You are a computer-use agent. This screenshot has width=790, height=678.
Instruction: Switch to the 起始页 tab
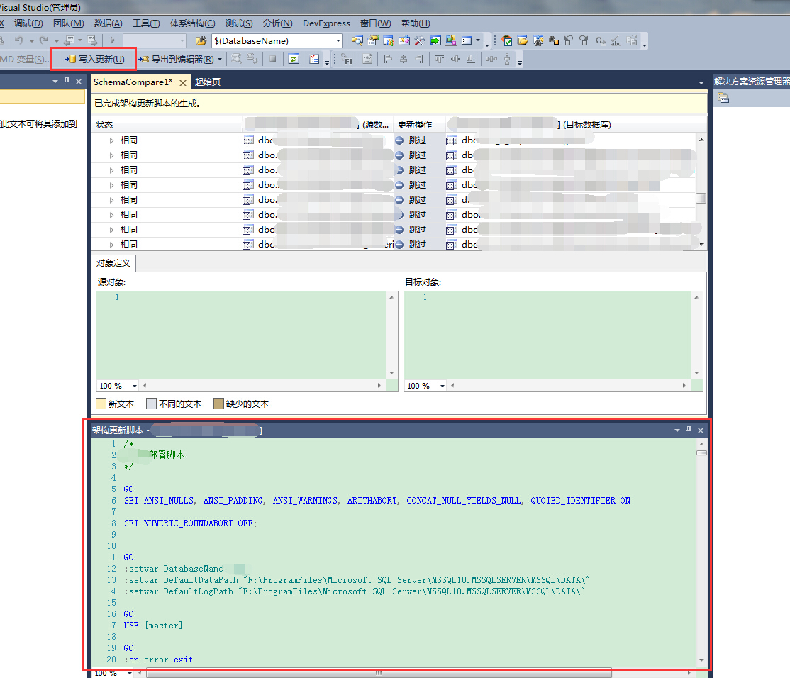click(208, 82)
